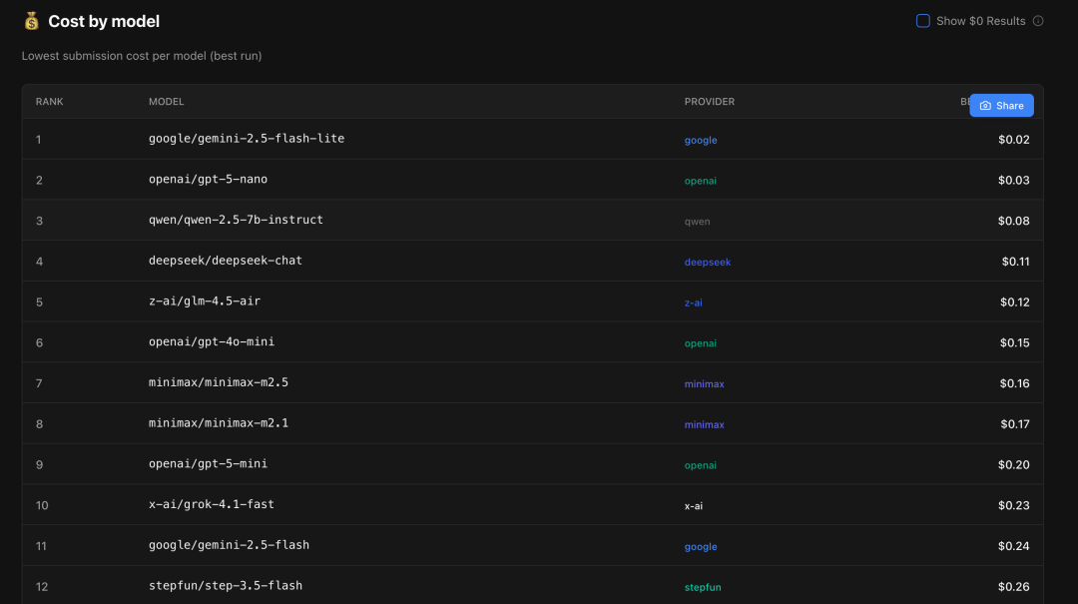
Task: Click the money bag icon beside Cost by model
Action: (x=32, y=21)
